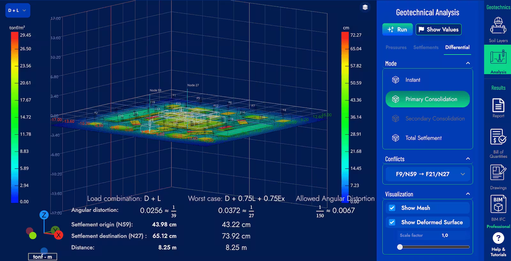The image size is (511, 261).
Task: Open the Report document icon
Action: (x=498, y=105)
